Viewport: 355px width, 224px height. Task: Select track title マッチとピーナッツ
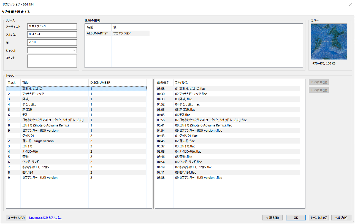pyautogui.click(x=33, y=94)
